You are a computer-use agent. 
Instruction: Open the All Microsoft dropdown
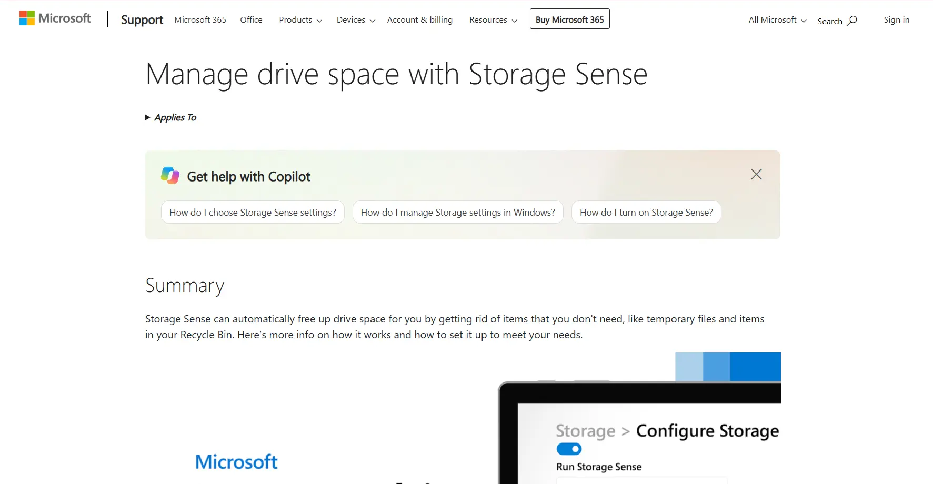coord(777,20)
